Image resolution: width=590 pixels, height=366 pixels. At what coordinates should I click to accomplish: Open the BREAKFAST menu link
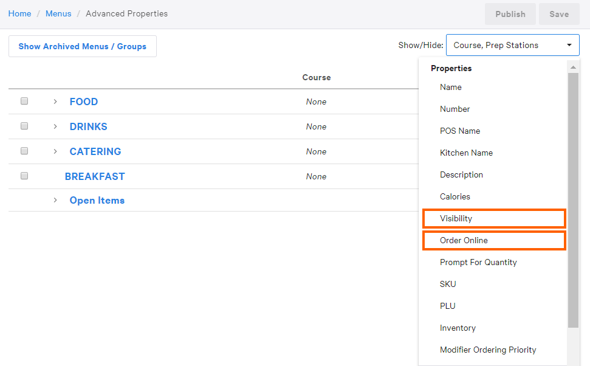95,176
